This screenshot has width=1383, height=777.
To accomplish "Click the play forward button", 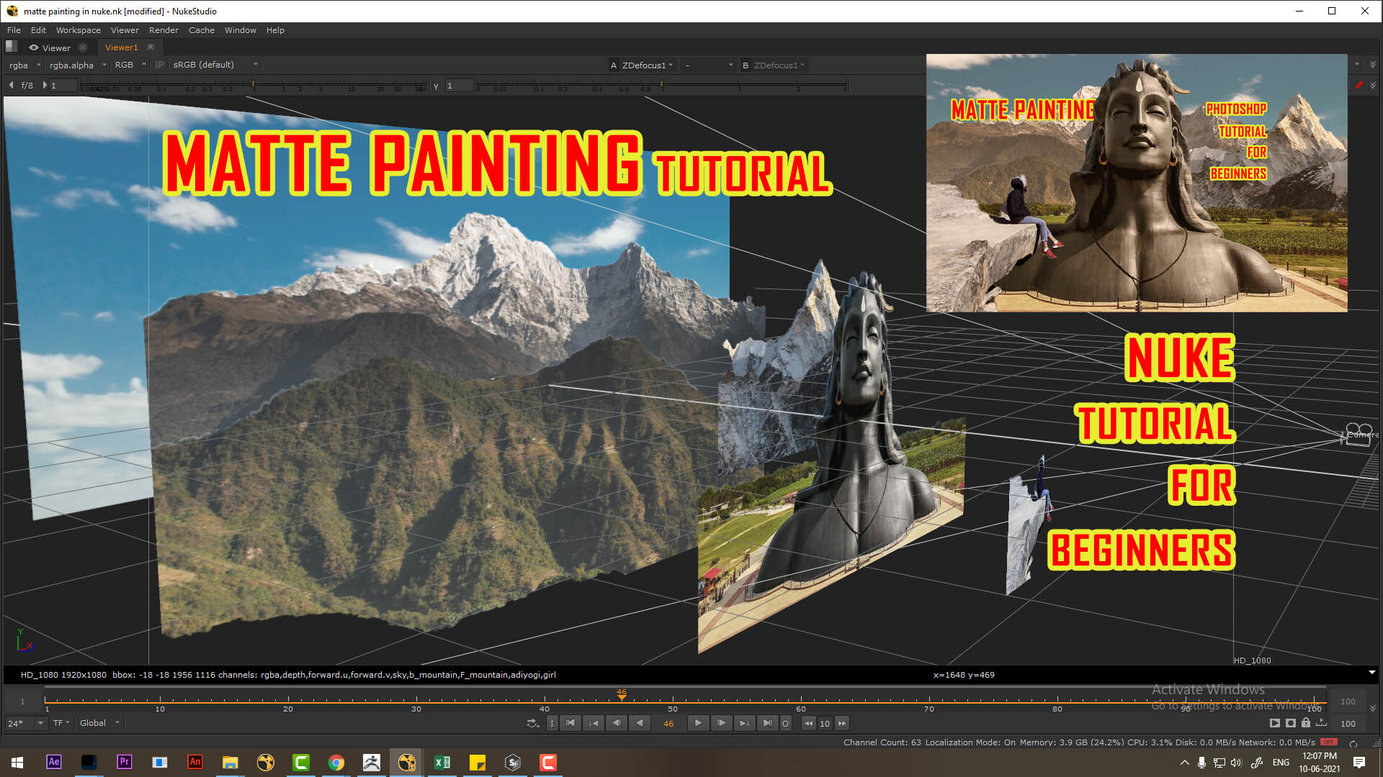I will (x=698, y=723).
